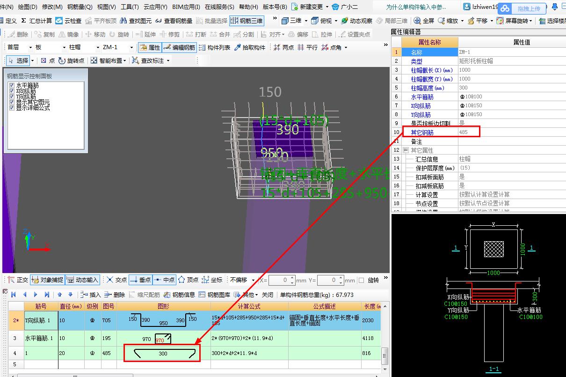The width and height of the screenshot is (566, 377).
Task: Click 拾取构件 pick component eyedropper
Action: [238, 47]
